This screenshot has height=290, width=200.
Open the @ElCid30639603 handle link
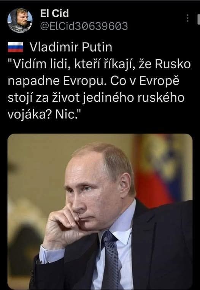pos(84,26)
